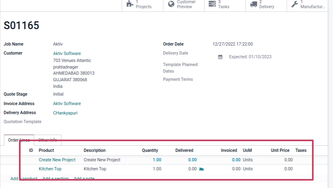Click the Delivery truck icon
This screenshot has height=188, width=333.
point(253,4)
